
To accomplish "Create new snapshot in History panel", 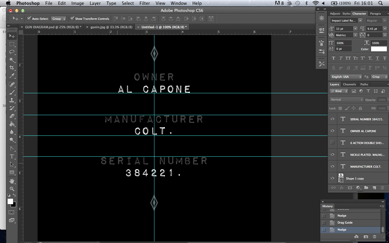I will coord(366,237).
